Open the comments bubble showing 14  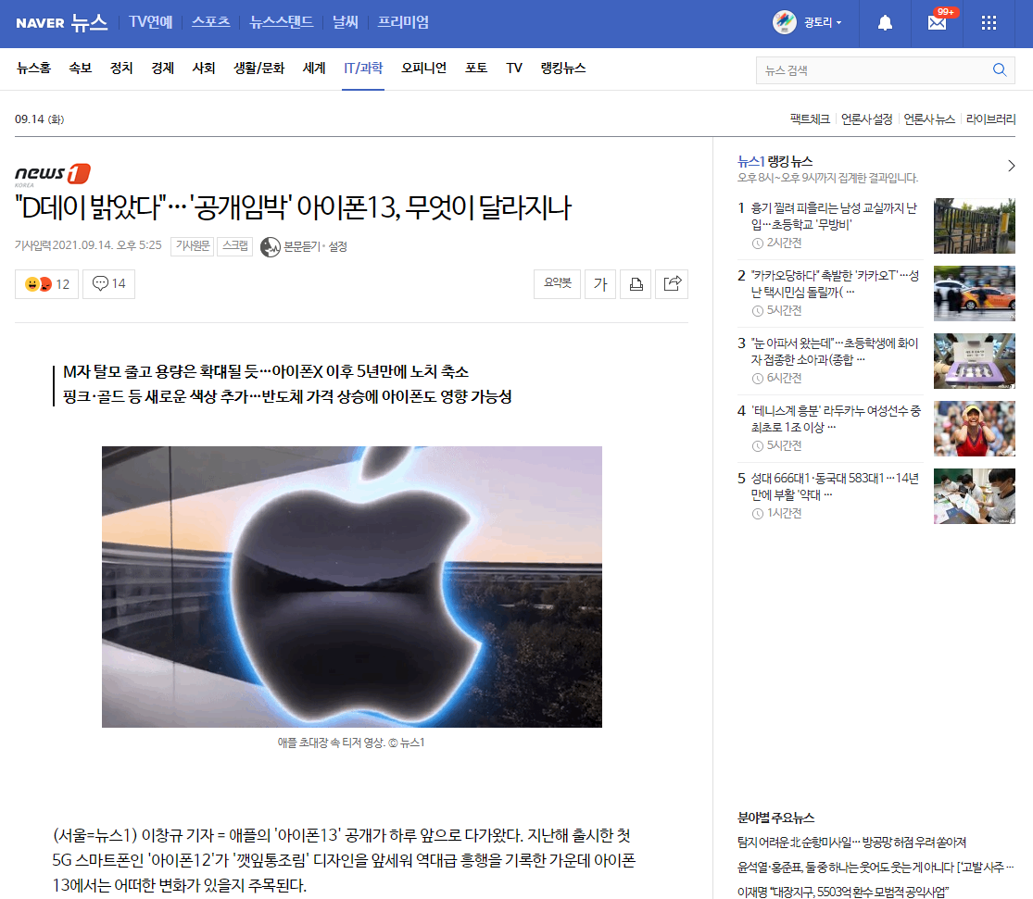(x=108, y=284)
